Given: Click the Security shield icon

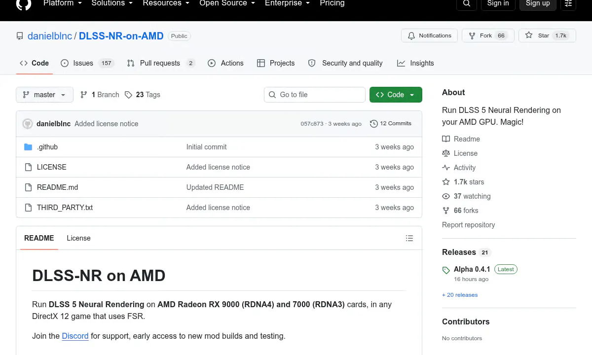Looking at the screenshot, I should [312, 63].
